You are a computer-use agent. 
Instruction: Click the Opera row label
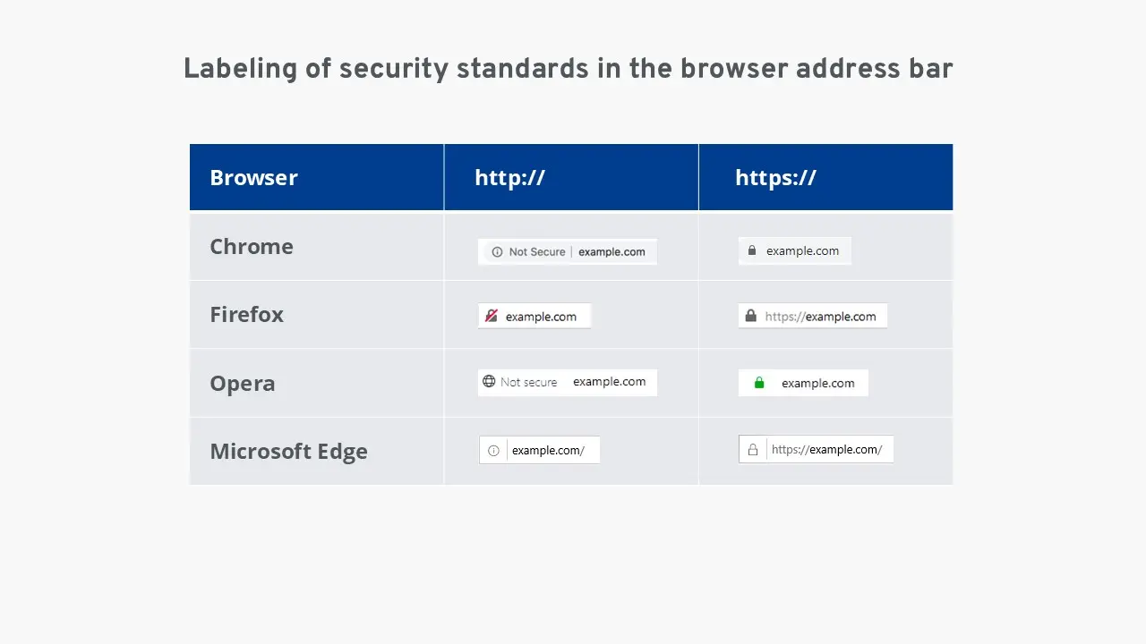(x=243, y=382)
